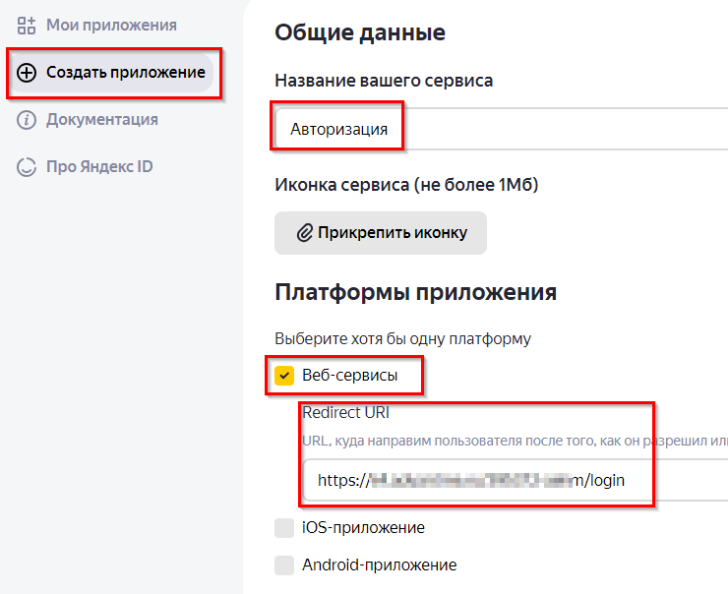Open the Документация link

pyautogui.click(x=101, y=120)
